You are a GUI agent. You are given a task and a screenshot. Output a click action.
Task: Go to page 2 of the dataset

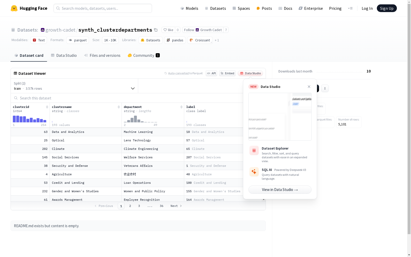point(130,206)
